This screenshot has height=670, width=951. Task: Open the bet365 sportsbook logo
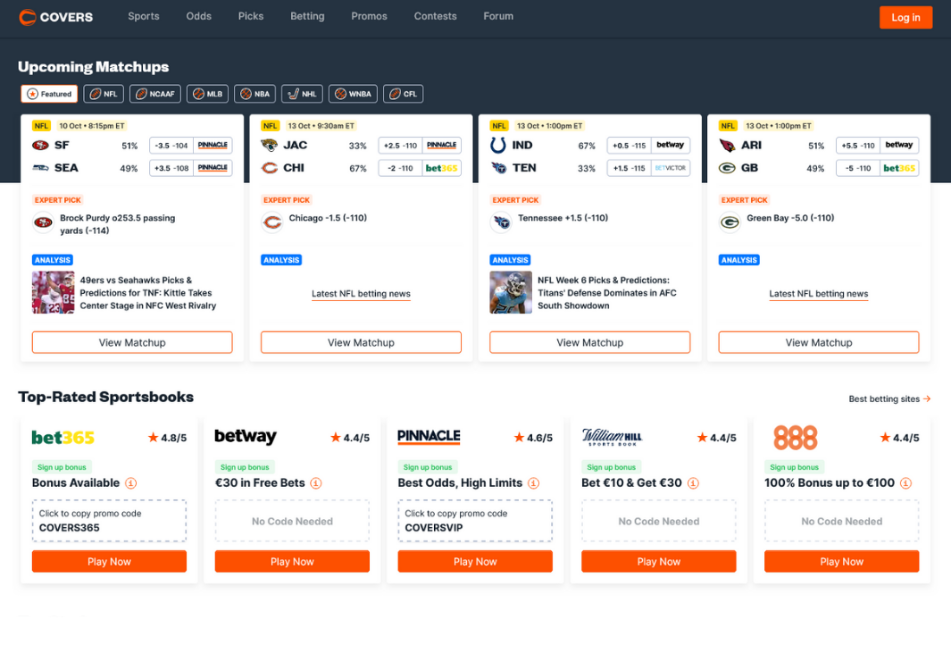63,438
